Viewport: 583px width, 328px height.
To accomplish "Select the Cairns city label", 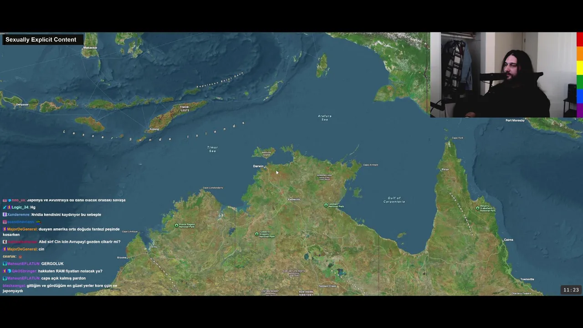I will click(x=508, y=240).
